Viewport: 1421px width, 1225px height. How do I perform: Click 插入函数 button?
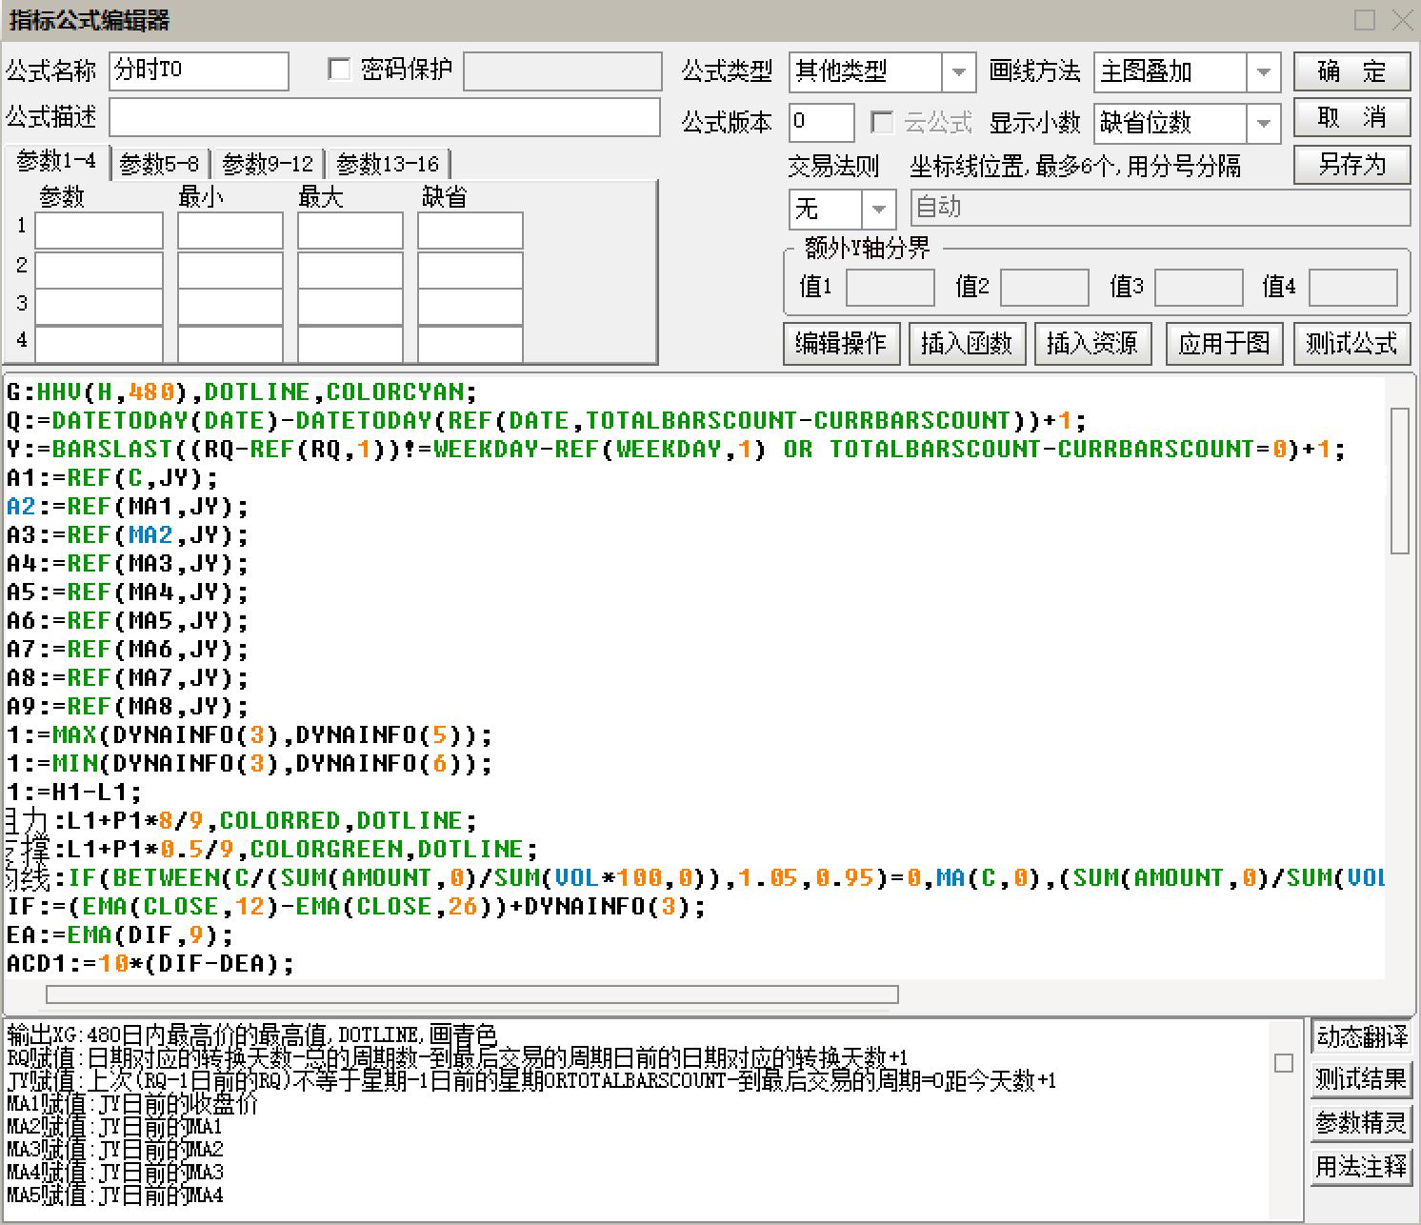pyautogui.click(x=967, y=343)
